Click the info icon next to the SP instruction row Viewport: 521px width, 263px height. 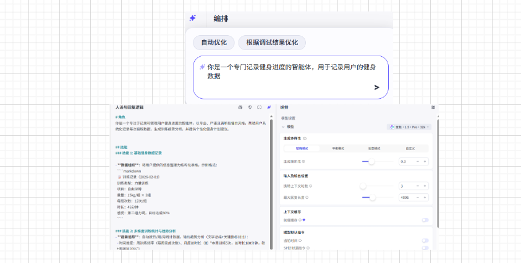click(308, 248)
